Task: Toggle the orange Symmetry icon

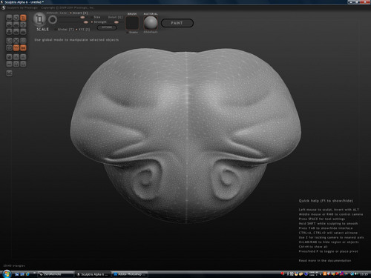Action: click(x=23, y=47)
